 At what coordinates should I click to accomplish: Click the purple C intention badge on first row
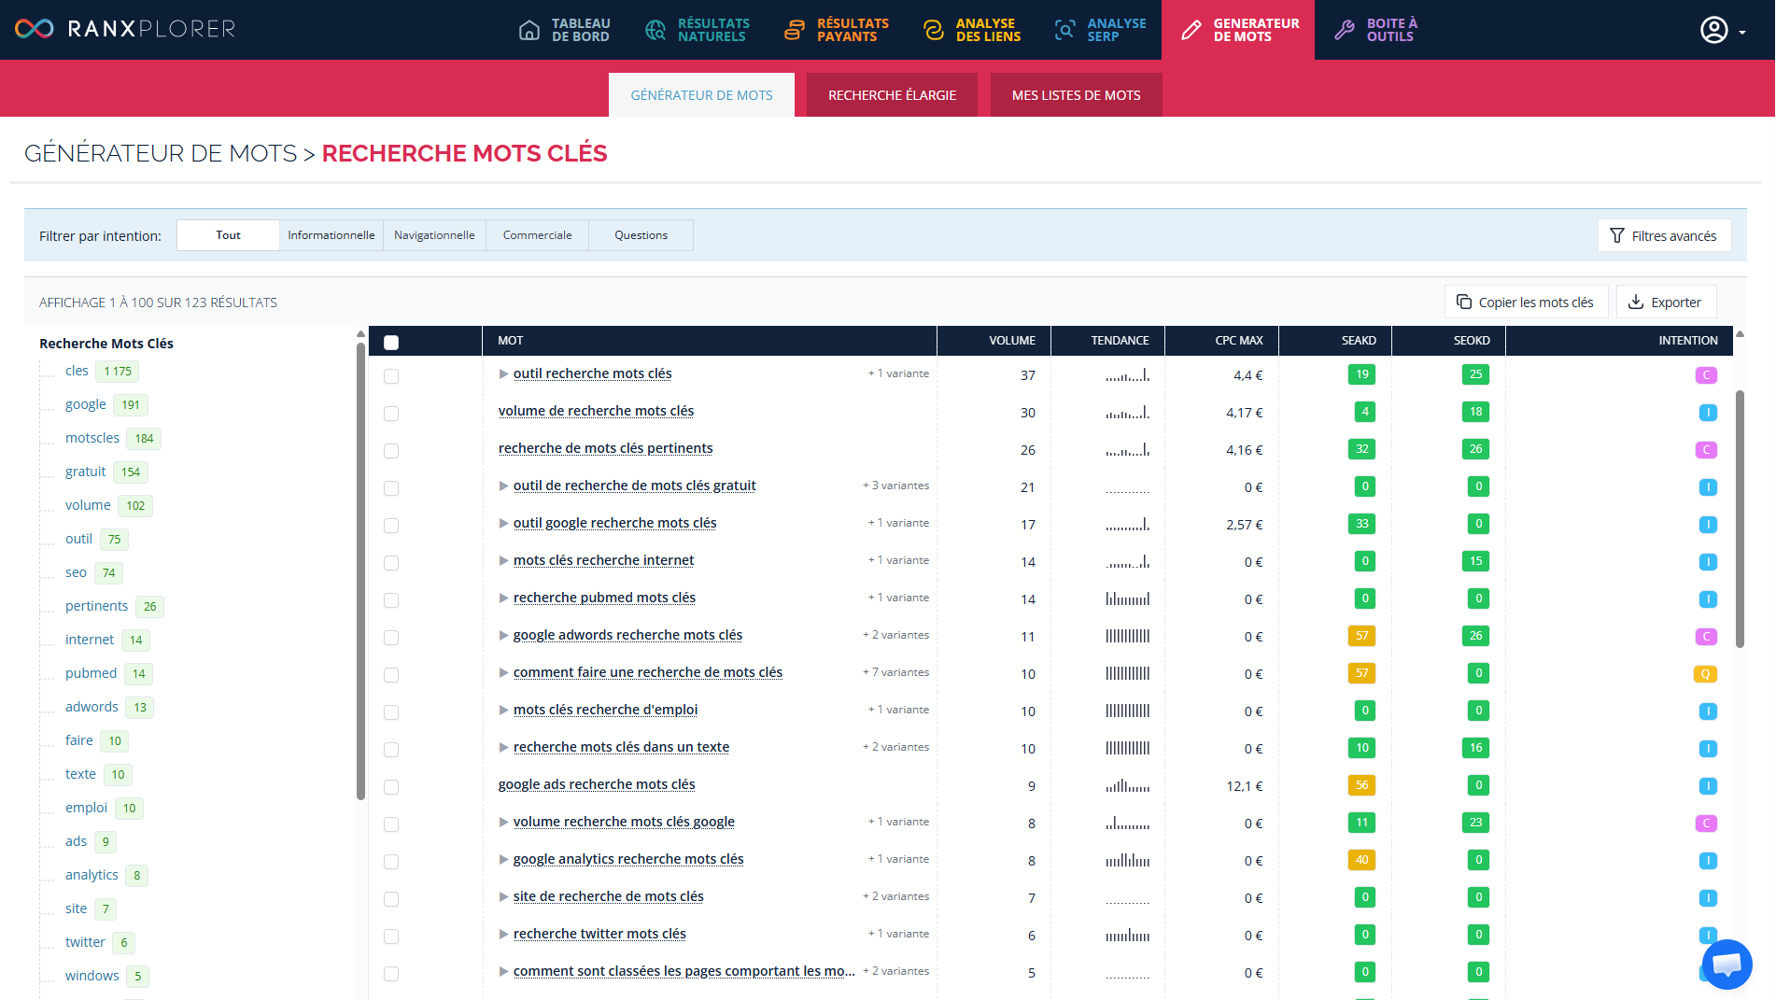[1705, 374]
